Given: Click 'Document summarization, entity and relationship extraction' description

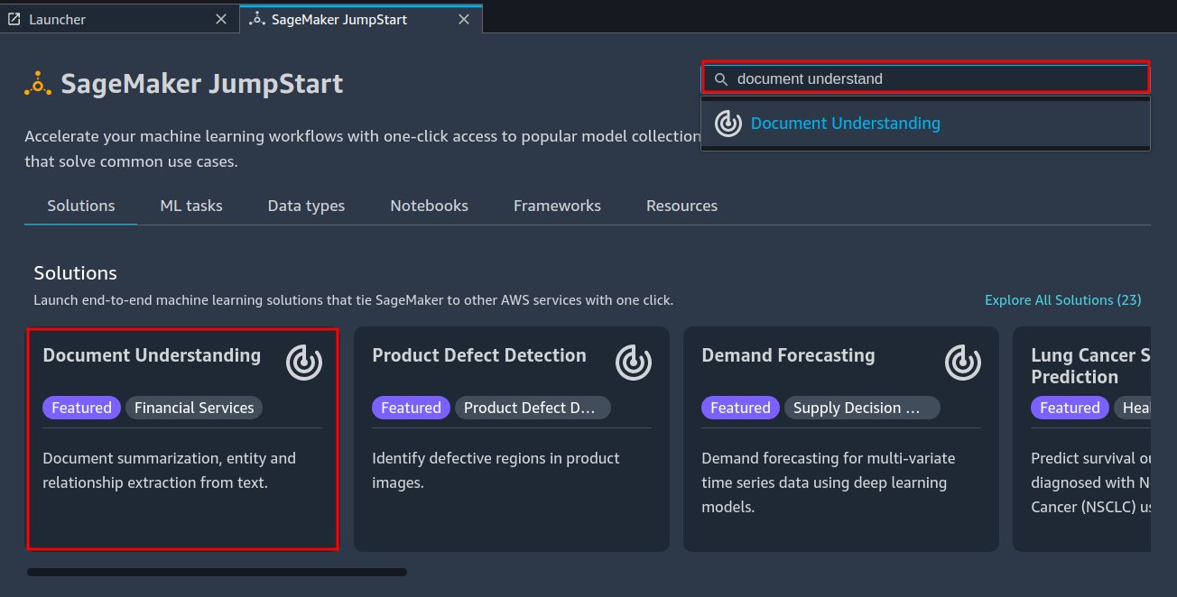Looking at the screenshot, I should click(x=170, y=471).
